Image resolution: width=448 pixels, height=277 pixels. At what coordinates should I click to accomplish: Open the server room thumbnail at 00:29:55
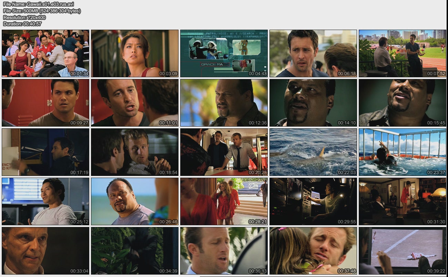(x=313, y=201)
